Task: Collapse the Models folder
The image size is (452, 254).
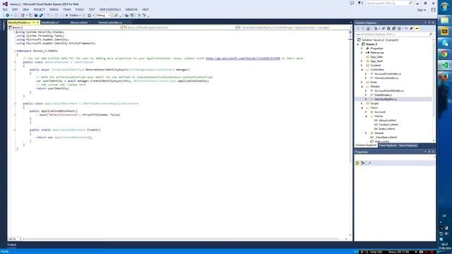Action: [x=362, y=86]
